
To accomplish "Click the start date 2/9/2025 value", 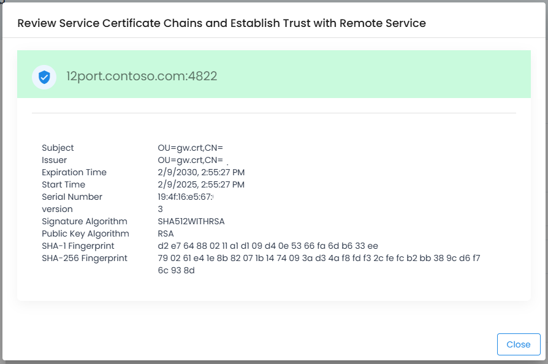I will click(x=201, y=184).
